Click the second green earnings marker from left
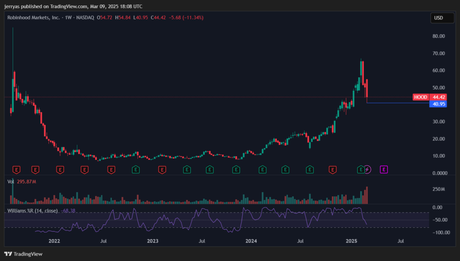 (186, 169)
